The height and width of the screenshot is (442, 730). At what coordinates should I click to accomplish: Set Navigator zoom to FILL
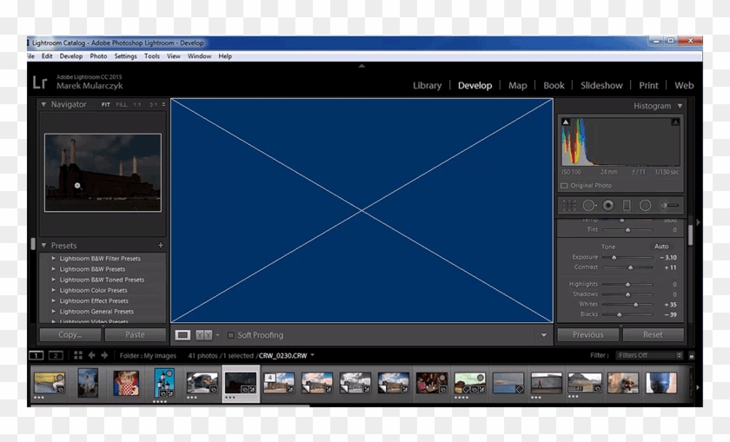tap(121, 105)
